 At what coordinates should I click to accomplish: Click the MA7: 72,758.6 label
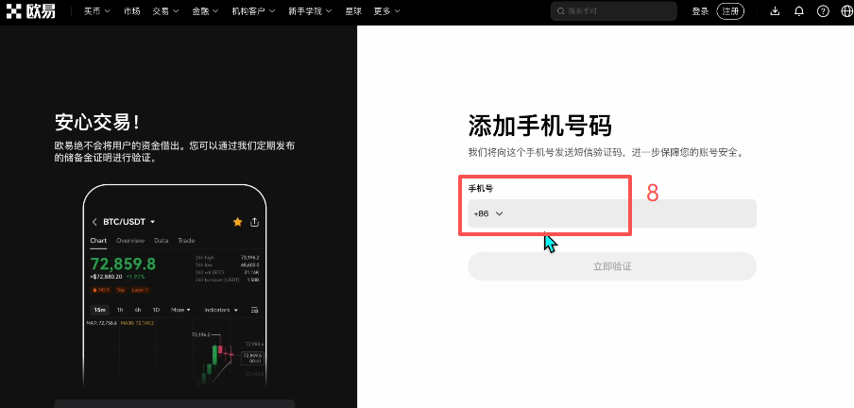pyautogui.click(x=102, y=323)
